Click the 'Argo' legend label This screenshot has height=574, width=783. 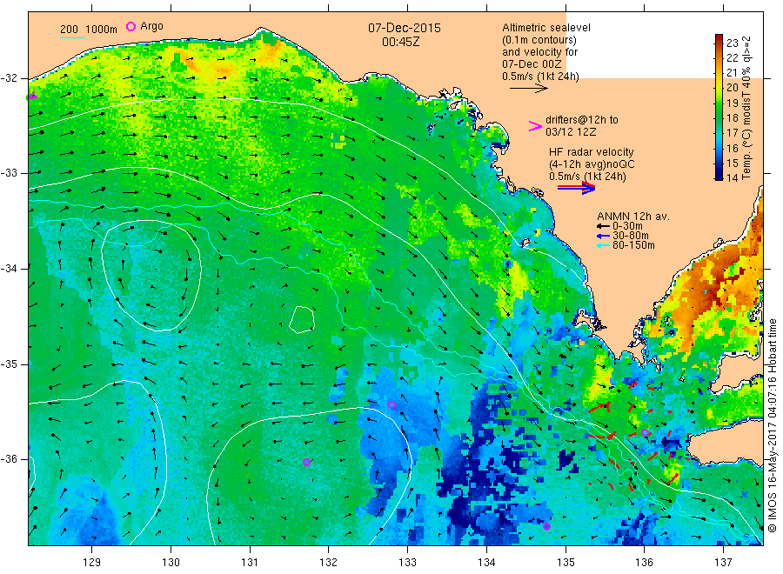151,26
